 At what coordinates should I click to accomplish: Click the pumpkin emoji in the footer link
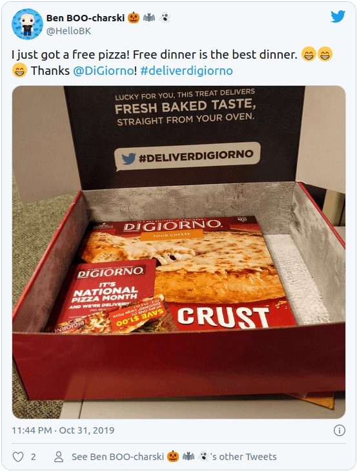[173, 457]
